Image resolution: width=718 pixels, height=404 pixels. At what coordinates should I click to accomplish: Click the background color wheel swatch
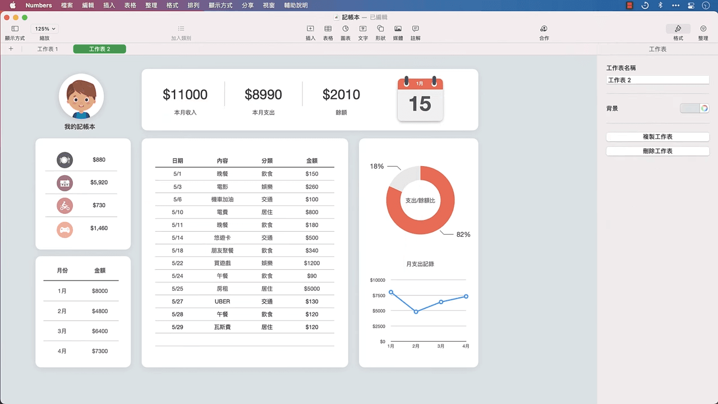pyautogui.click(x=705, y=108)
